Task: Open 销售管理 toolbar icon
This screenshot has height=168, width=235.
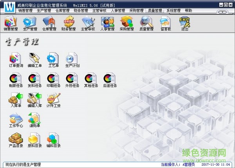Action: pyautogui.click(x=11, y=23)
